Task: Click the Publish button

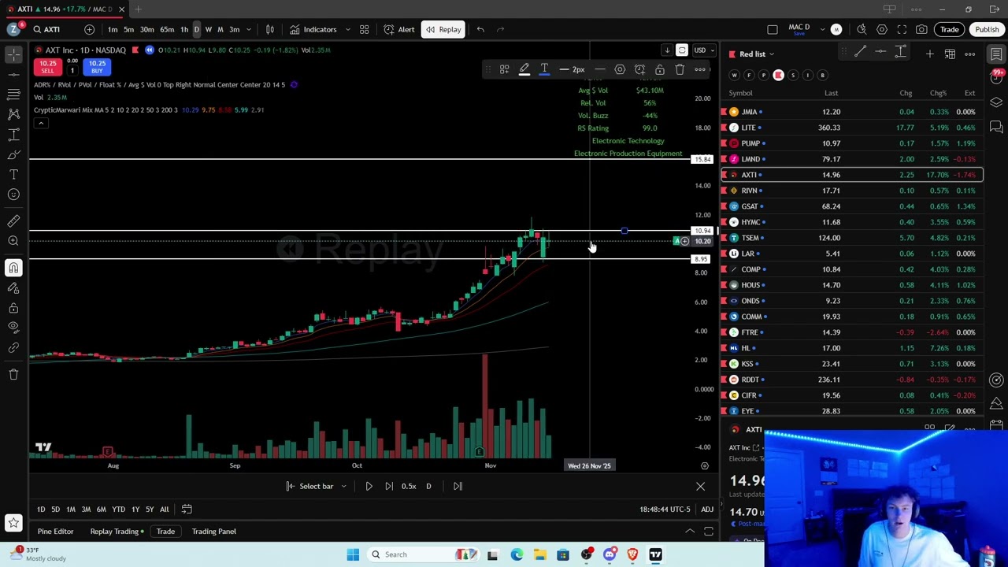Action: click(986, 29)
